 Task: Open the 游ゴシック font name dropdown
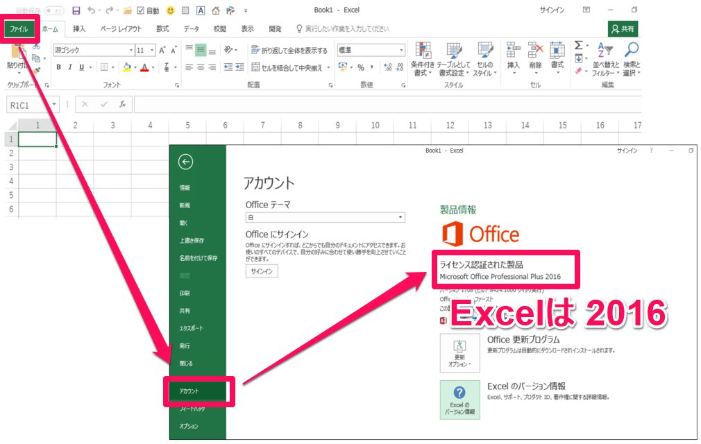click(131, 50)
